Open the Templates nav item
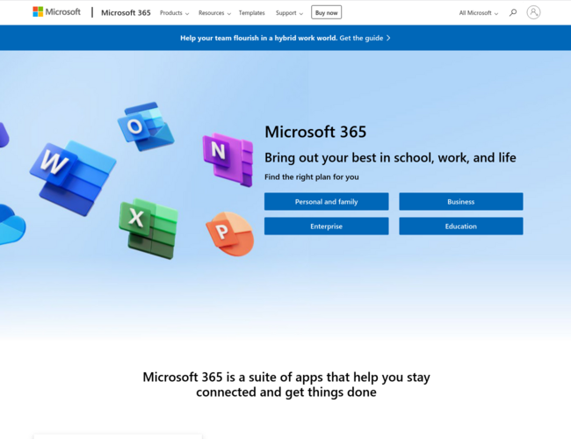This screenshot has height=439, width=571. point(251,13)
